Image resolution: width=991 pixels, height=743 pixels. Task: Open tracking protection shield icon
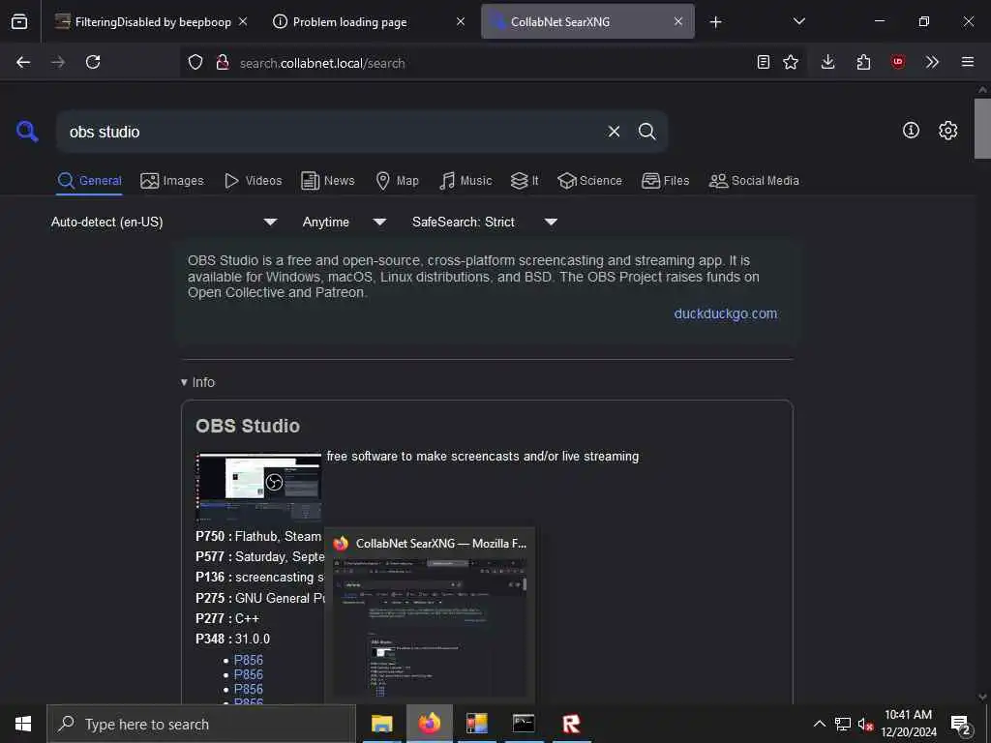pos(195,62)
